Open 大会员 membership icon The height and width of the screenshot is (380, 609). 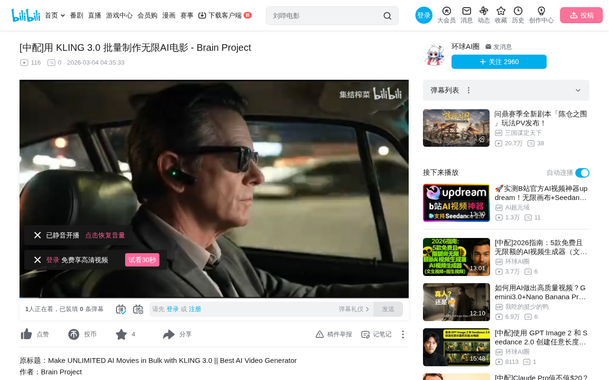click(x=446, y=11)
